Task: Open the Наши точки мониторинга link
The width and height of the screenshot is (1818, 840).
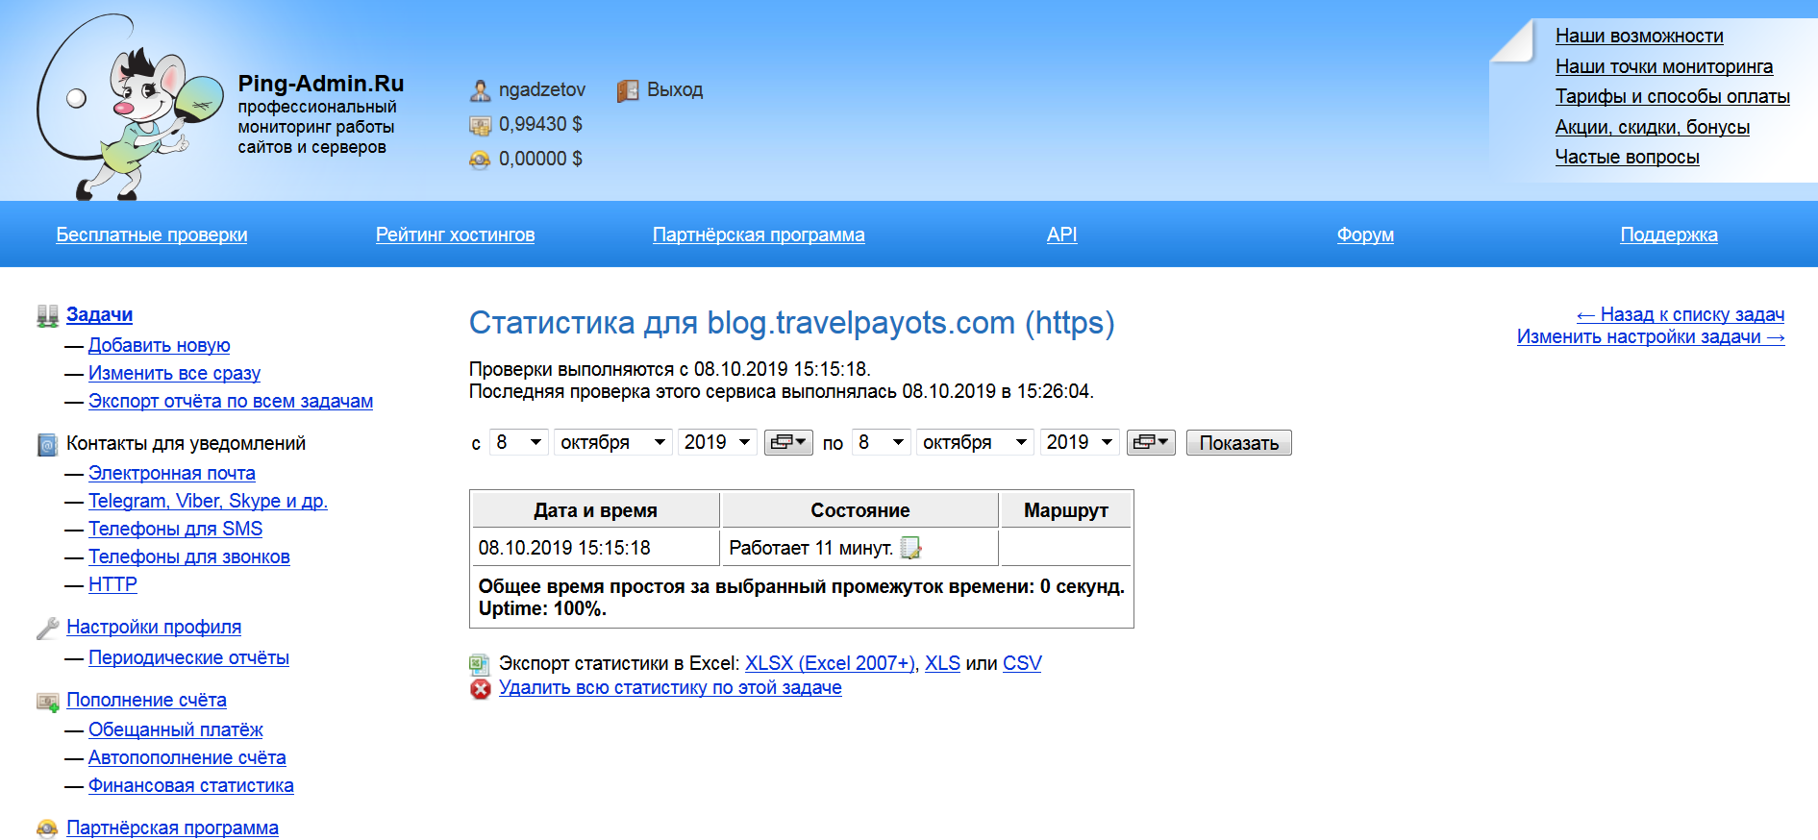Action: (x=1664, y=66)
